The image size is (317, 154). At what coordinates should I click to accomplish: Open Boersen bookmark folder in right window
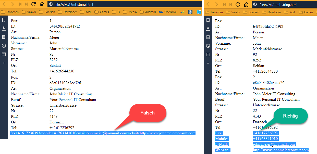pyautogui.click(x=252, y=12)
